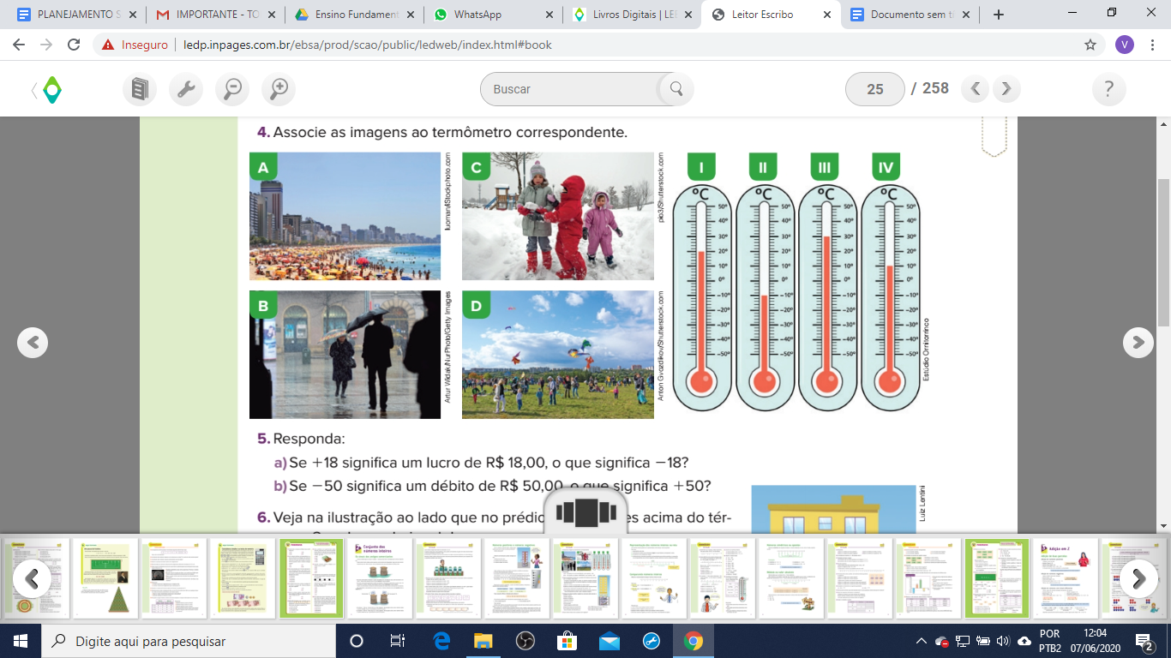Open the help question mark button
Viewport: 1171px width, 658px height.
pos(1109,89)
